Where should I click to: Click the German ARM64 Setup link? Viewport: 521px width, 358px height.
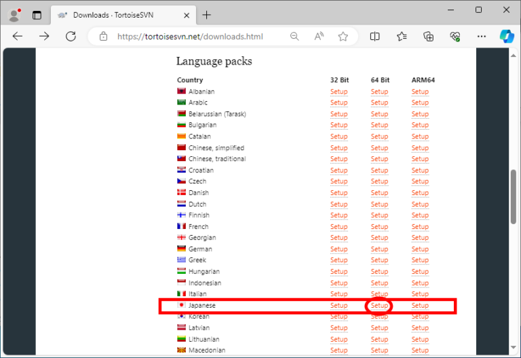coord(420,249)
